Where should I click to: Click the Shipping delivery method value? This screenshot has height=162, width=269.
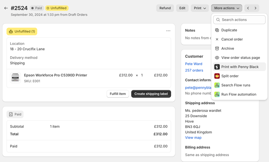pyautogui.click(x=17, y=63)
